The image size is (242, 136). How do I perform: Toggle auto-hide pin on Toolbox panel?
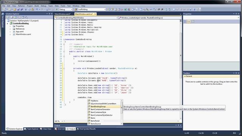point(236,73)
